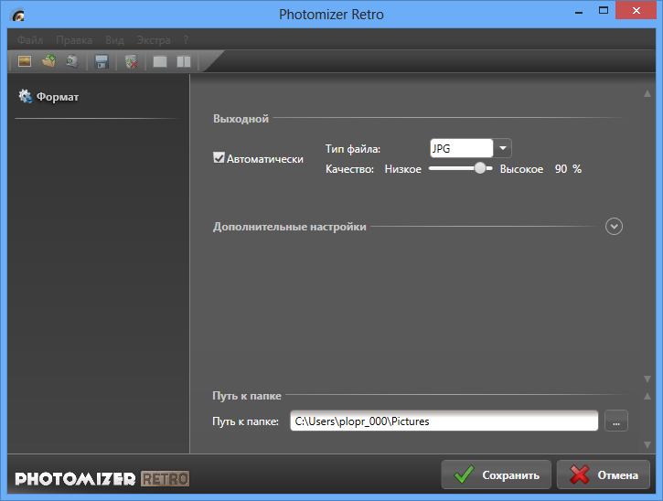Screen dimensions: 663x501
Task: Click the Низкое quality label
Action: coord(403,169)
